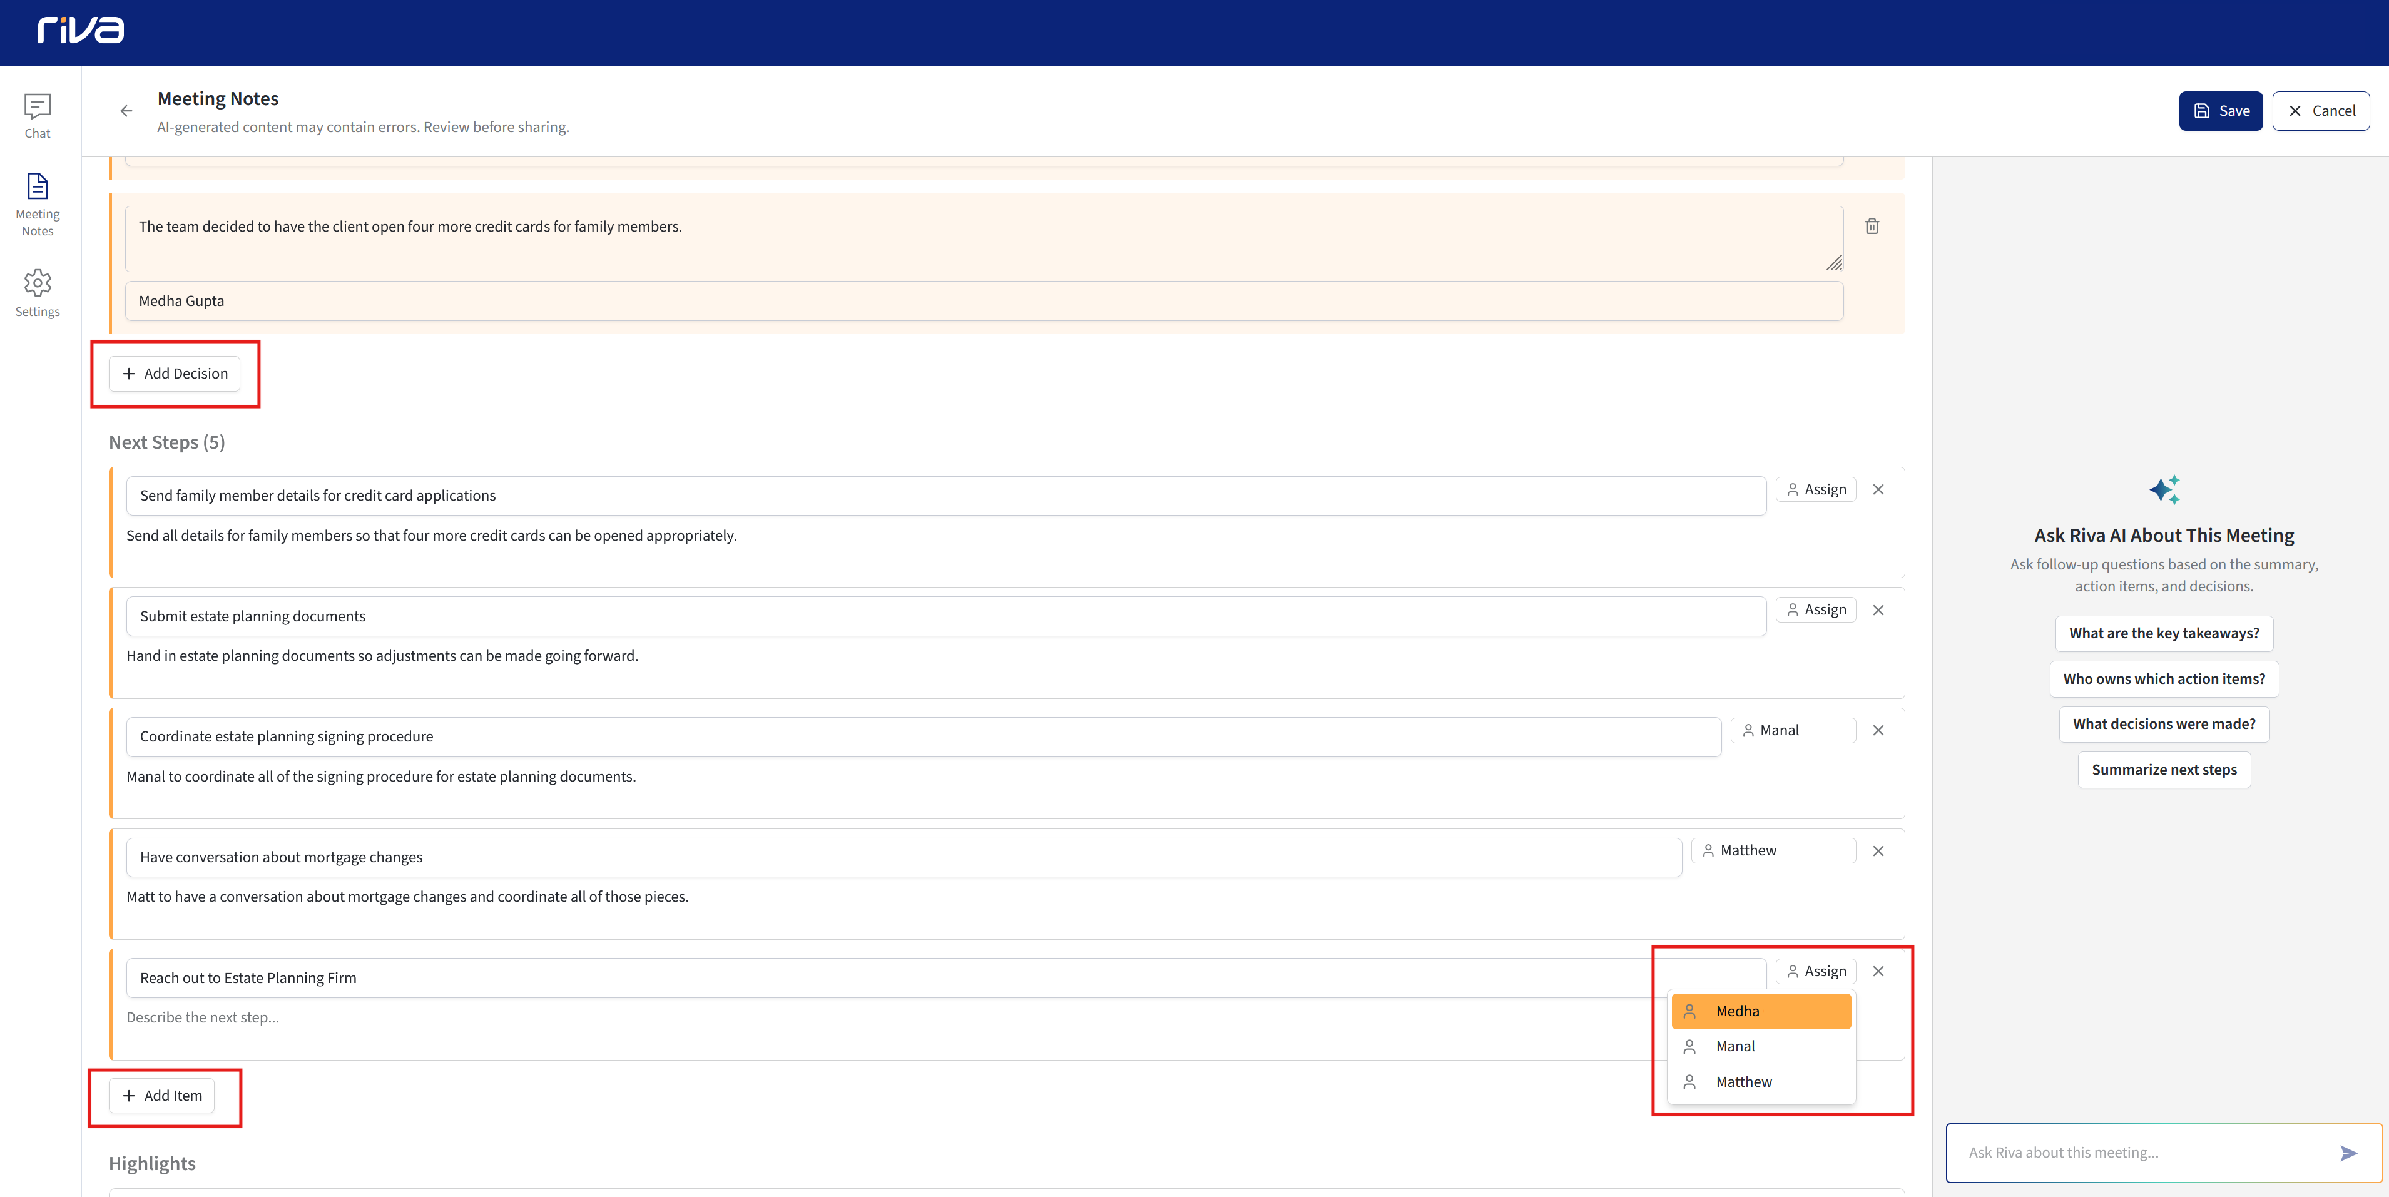
Task: Remove the 'Coordinate estate planning signing' step
Action: 1878,731
